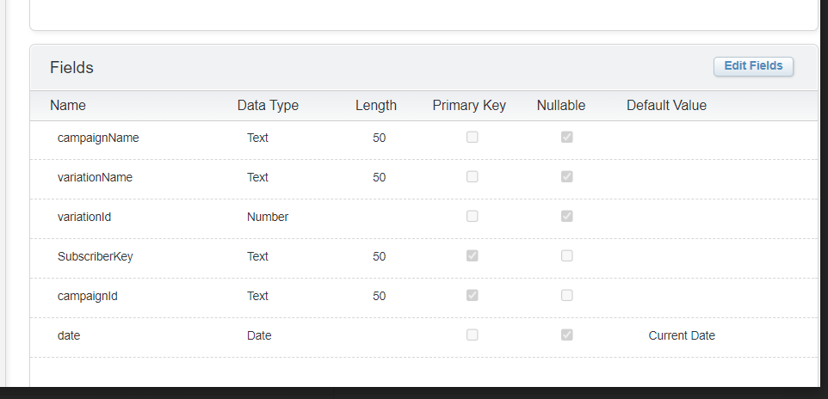Toggle Primary Key checkbox for campaignId

pyautogui.click(x=472, y=296)
